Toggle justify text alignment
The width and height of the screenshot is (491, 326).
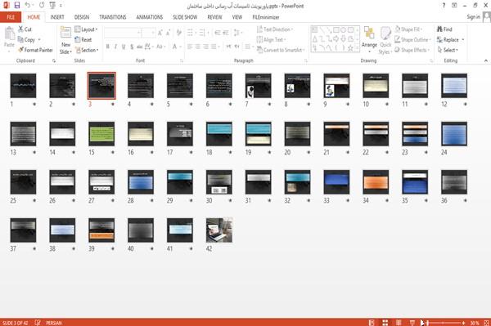pos(214,47)
